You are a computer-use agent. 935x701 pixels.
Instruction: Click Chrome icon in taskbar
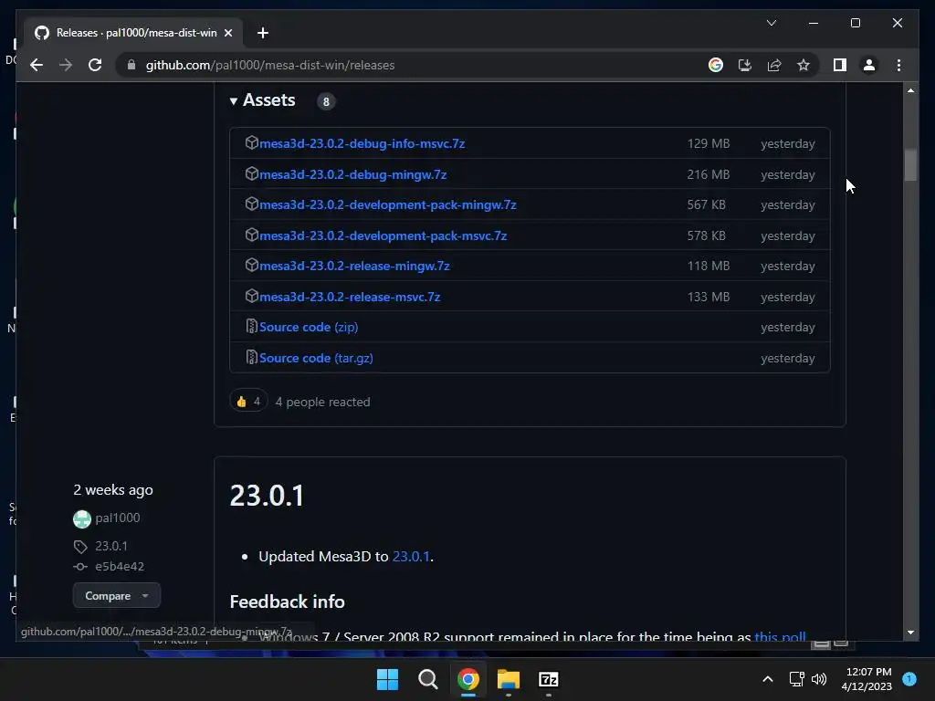click(x=468, y=679)
